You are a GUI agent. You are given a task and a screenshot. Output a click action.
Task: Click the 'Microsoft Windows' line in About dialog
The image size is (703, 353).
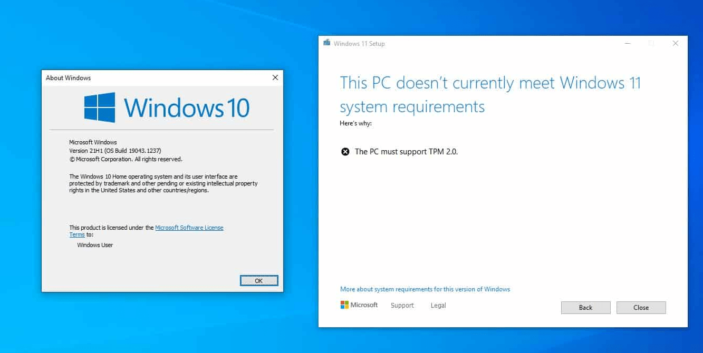pos(93,142)
